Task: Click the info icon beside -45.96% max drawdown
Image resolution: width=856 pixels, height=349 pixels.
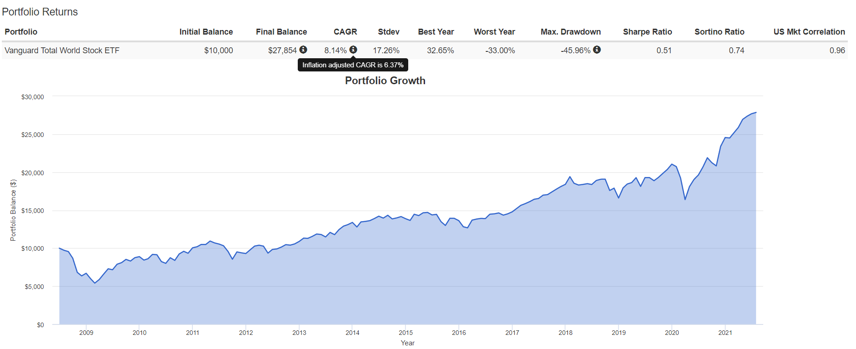Action: (x=597, y=50)
